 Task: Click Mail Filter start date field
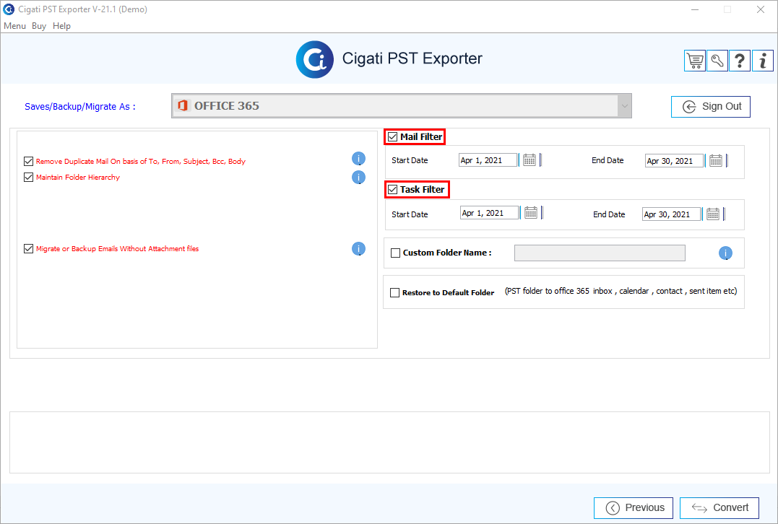(x=488, y=160)
